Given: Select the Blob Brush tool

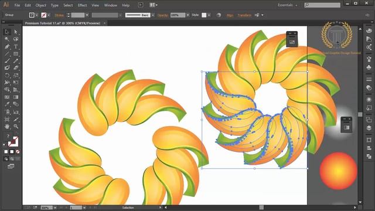Looking at the screenshot, I should pyautogui.click(x=7, y=68).
